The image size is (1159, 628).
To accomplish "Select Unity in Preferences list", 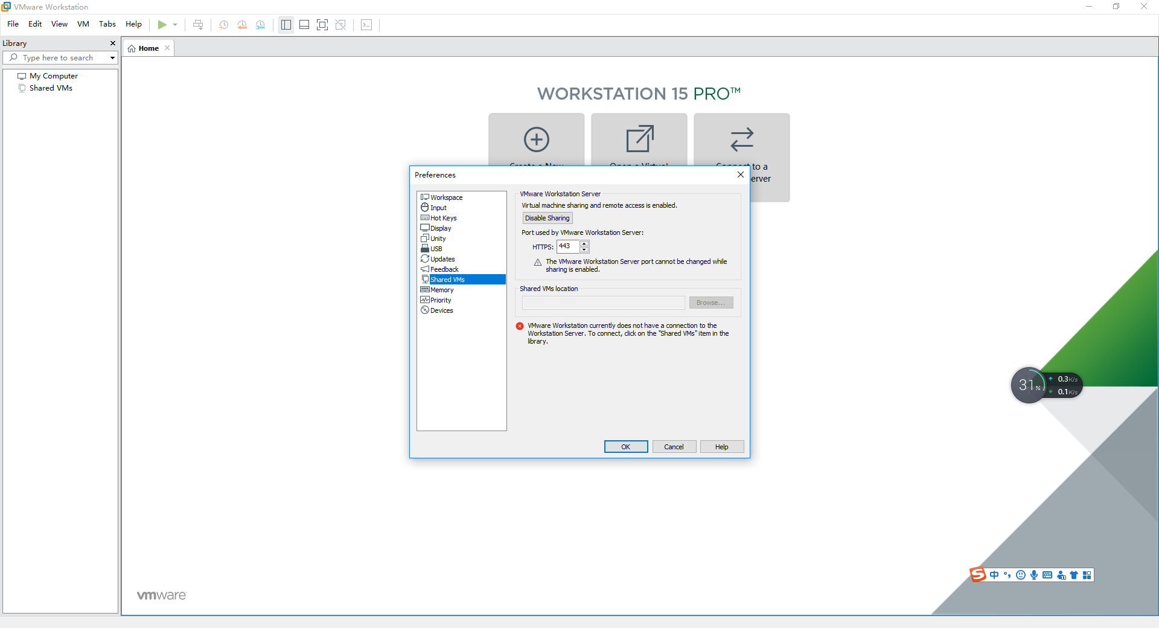I will tap(438, 239).
